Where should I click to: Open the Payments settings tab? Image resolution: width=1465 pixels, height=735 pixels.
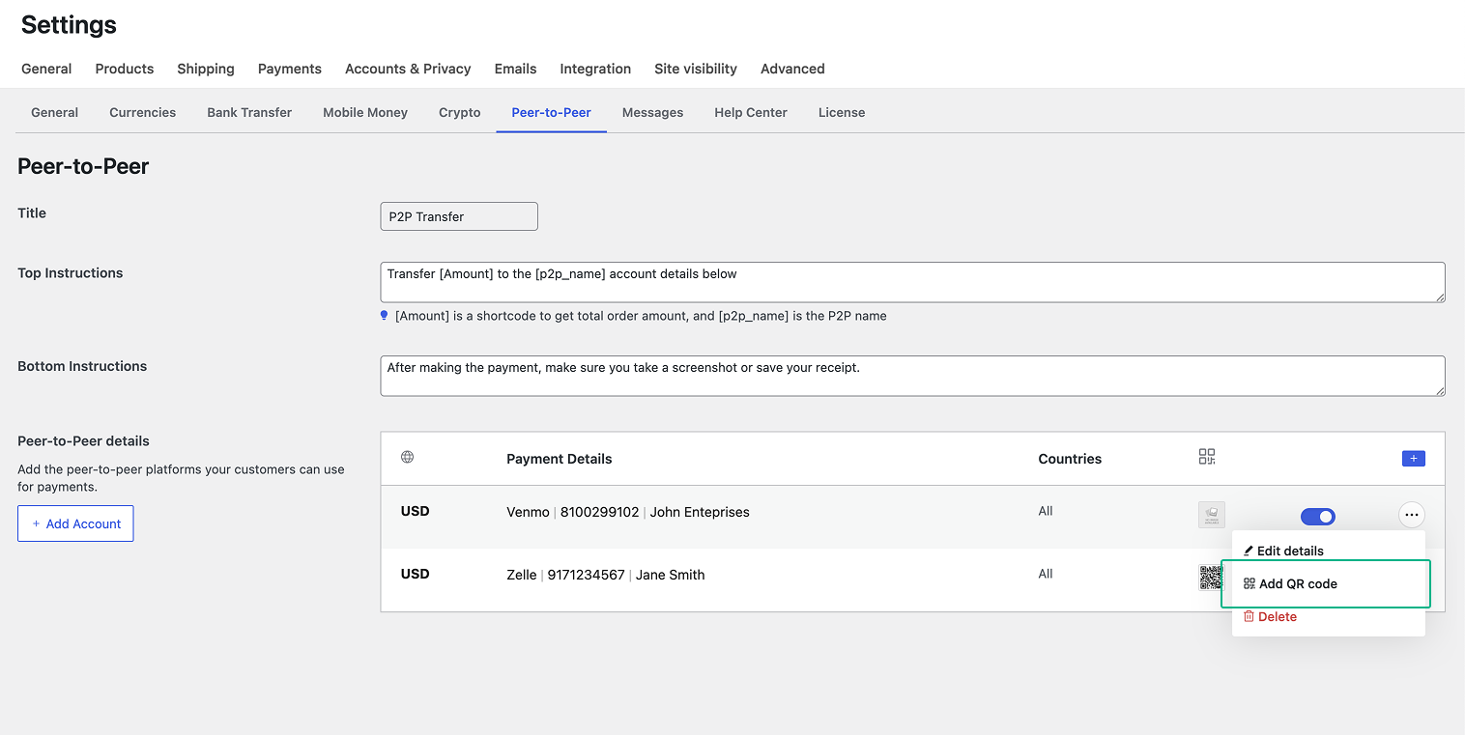coord(289,69)
